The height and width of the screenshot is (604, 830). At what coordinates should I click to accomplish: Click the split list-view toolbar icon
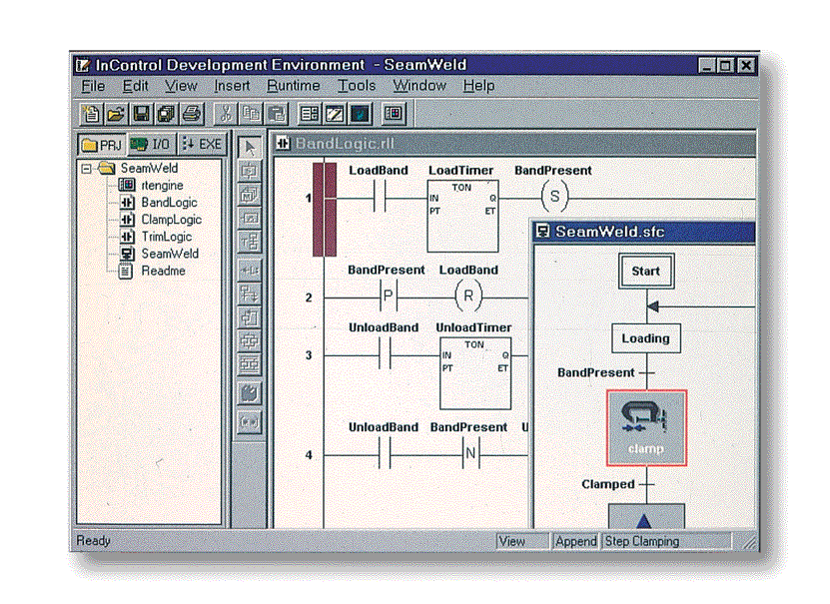(x=310, y=113)
